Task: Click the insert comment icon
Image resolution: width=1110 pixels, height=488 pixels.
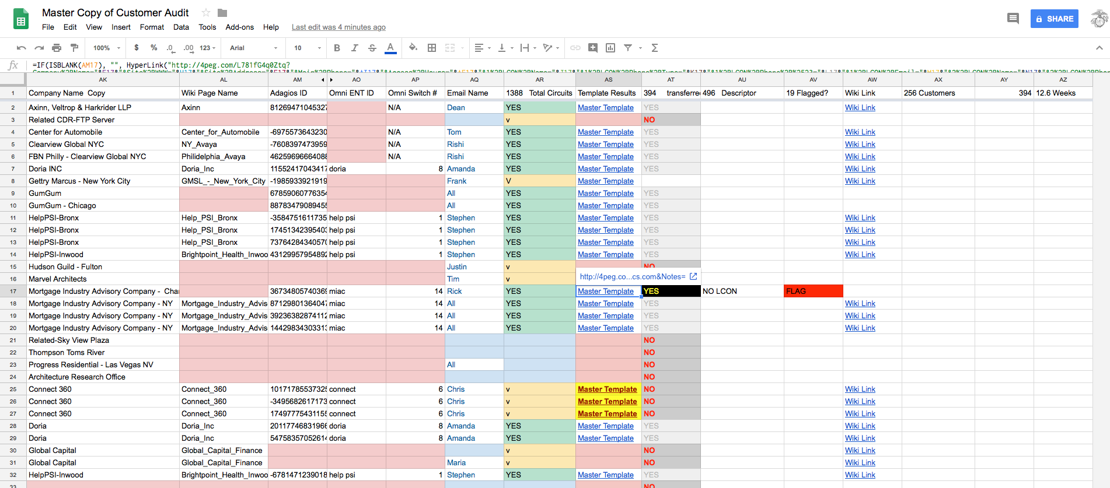Action: 593,48
